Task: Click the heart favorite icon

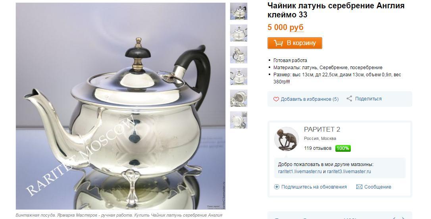Action: [276, 99]
